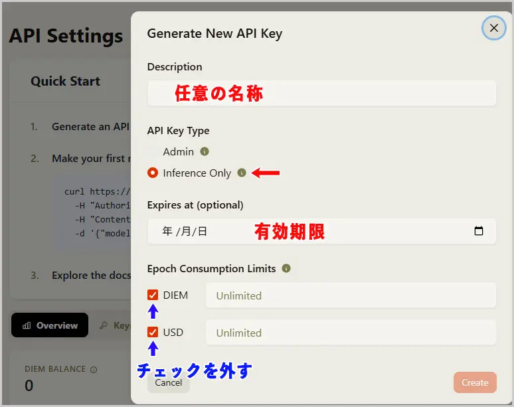Close the Generate New API Key dialog
Viewport: 514px width, 407px height.
493,28
